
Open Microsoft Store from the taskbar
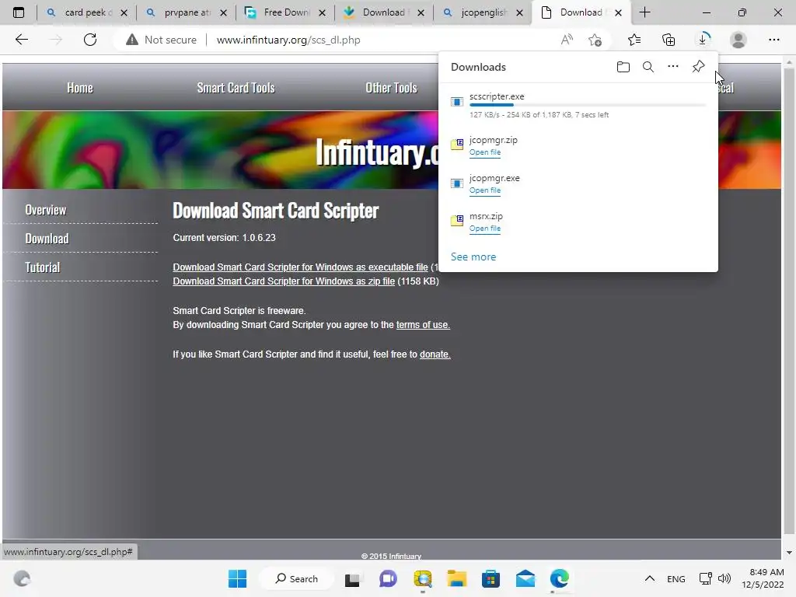491,578
